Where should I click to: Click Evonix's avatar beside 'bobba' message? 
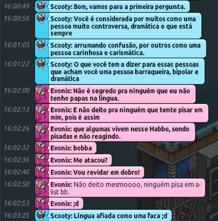[42, 148]
